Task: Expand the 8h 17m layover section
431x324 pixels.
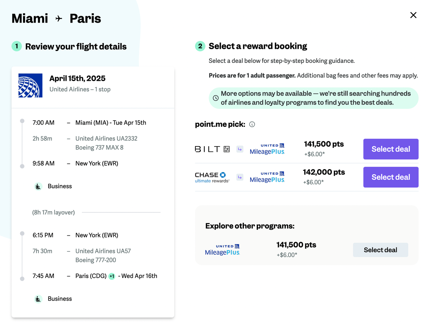Action: click(53, 212)
